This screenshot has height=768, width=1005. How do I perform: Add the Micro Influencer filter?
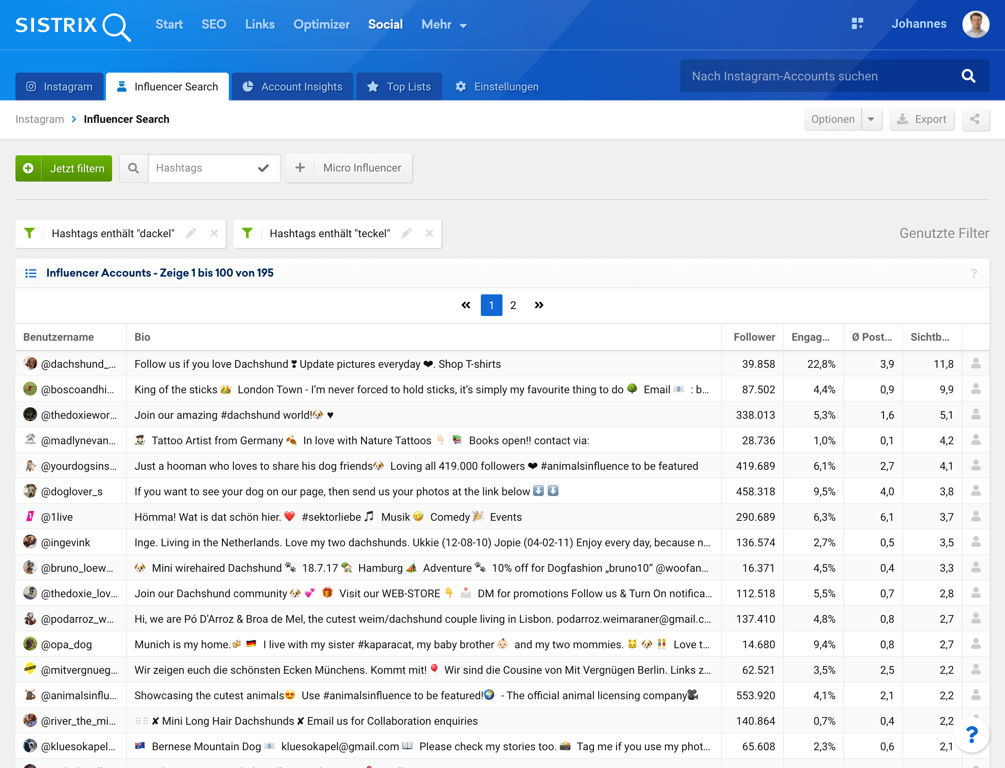[349, 168]
